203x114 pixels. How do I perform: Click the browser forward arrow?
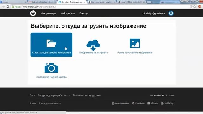[3, 7]
